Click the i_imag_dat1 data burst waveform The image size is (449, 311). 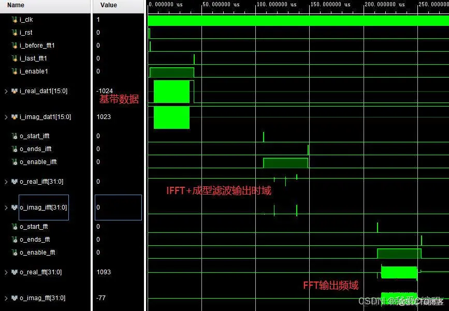tap(171, 117)
